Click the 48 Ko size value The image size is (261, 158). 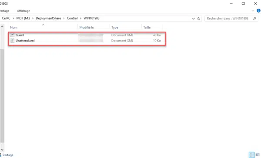pyautogui.click(x=157, y=35)
